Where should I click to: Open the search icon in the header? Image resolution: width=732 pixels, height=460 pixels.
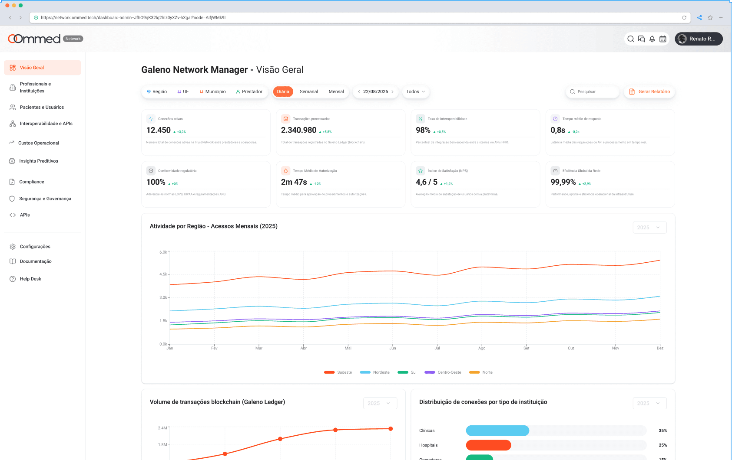pos(630,39)
